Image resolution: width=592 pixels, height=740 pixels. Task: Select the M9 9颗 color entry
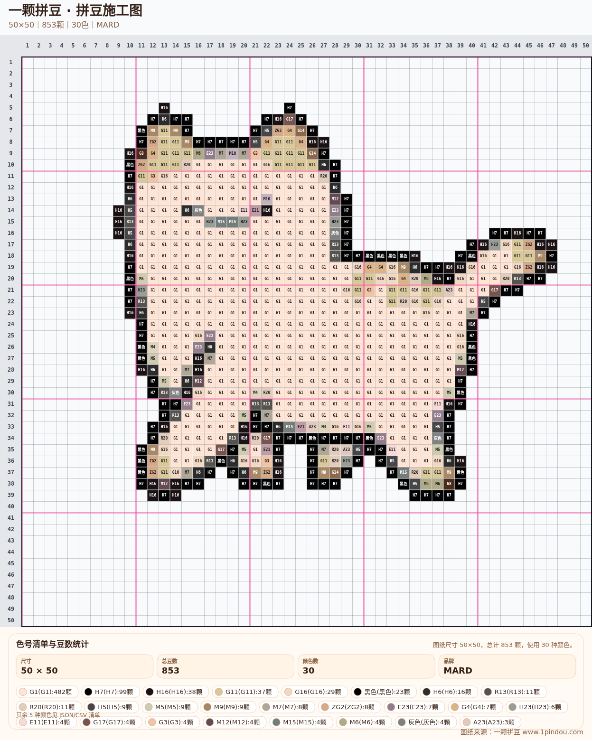tap(227, 707)
